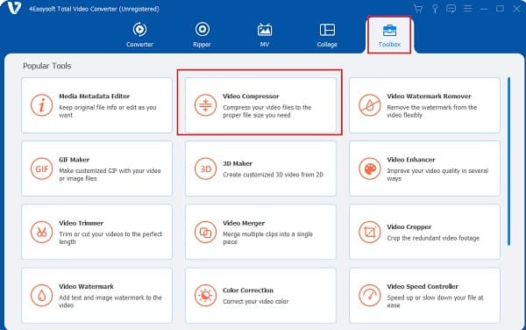Launch GIF Maker title

coord(75,160)
